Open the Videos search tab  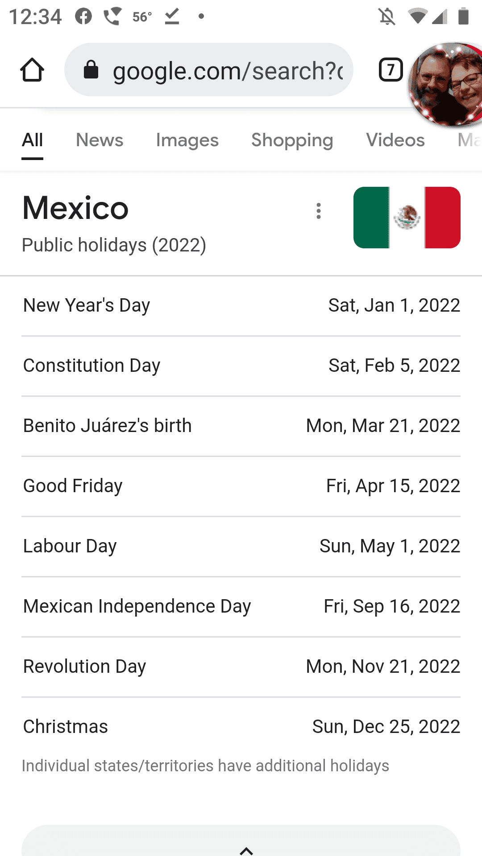pos(395,140)
